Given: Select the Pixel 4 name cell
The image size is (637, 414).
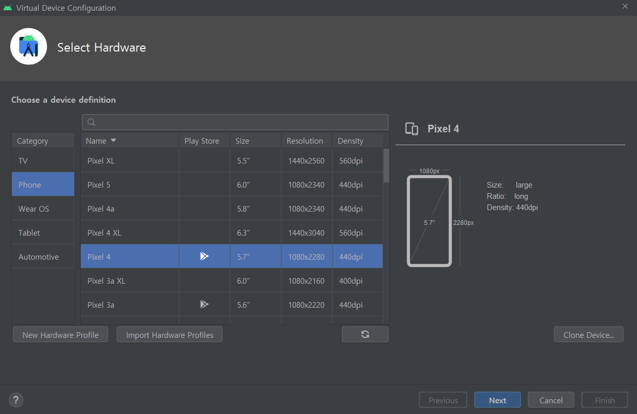Looking at the screenshot, I should pos(130,257).
